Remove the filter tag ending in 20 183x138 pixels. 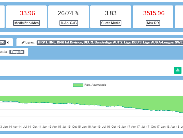(8, 43)
